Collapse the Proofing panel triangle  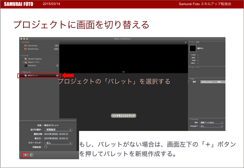tap(190, 119)
